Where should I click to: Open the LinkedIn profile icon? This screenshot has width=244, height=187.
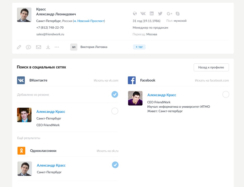click(151, 13)
